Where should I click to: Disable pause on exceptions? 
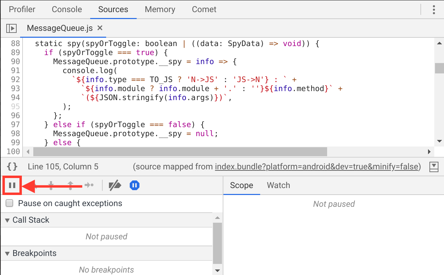coord(134,185)
